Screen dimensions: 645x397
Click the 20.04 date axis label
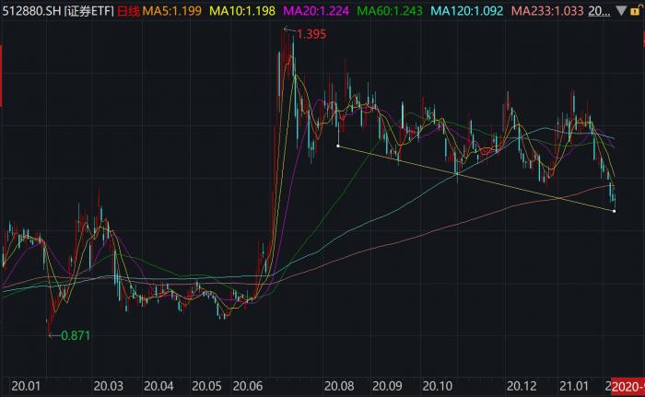click(158, 386)
